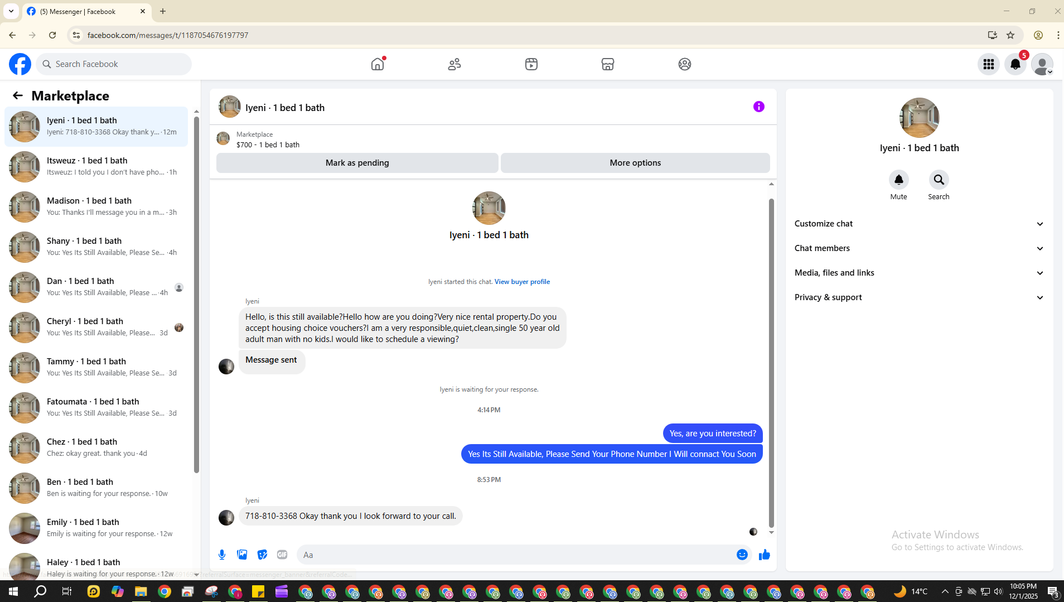Choose a GIF

tap(282, 555)
